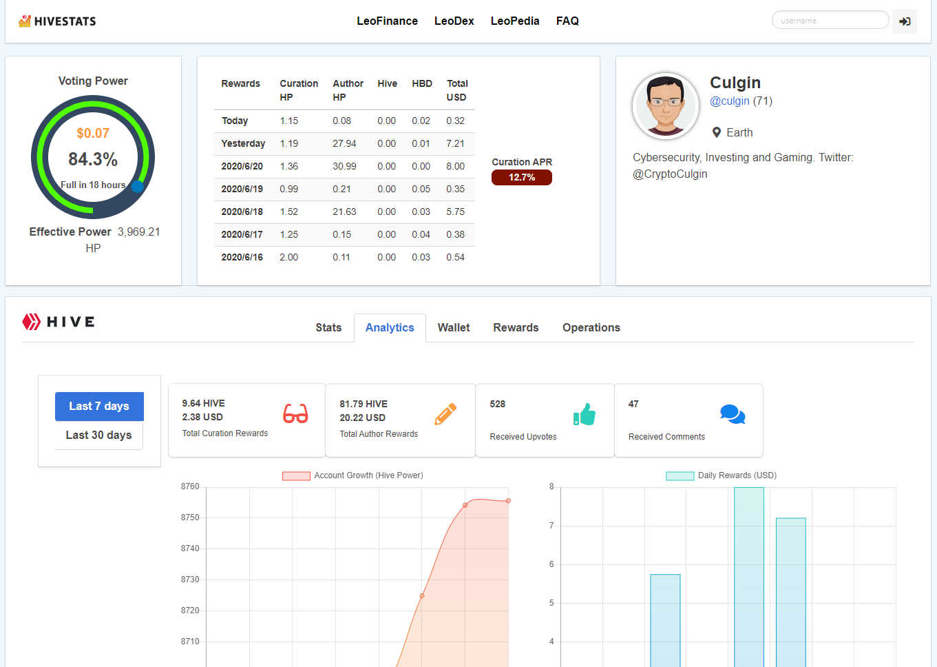The image size is (937, 667).
Task: Click the Culgin profile name heading
Action: point(735,83)
